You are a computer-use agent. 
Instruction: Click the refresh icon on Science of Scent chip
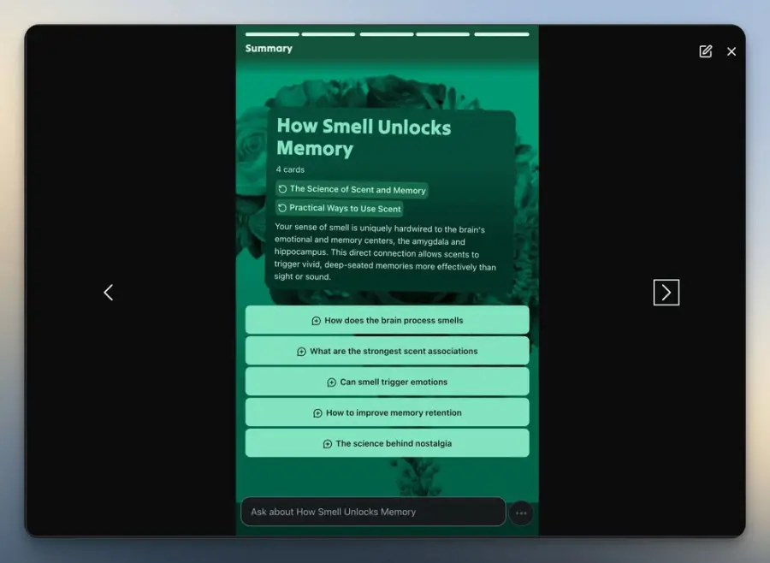(x=283, y=189)
